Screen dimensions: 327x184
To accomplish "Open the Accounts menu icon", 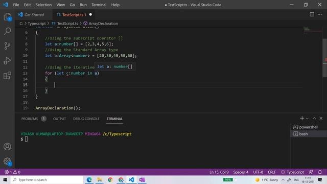I will [7, 147].
